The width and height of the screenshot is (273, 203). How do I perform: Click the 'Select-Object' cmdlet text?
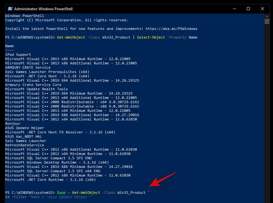tap(151, 37)
